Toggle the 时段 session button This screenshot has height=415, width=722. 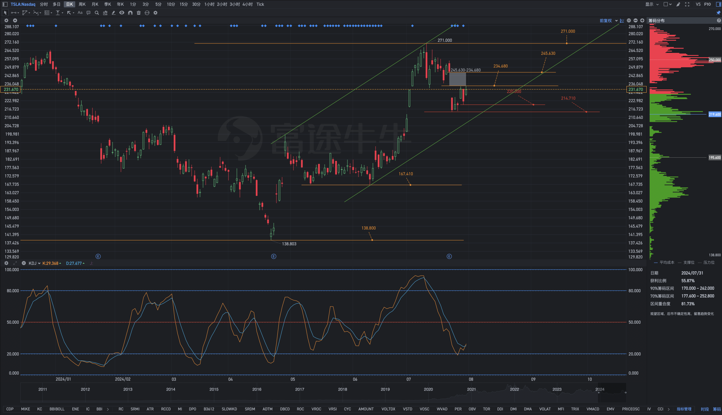tap(705, 409)
